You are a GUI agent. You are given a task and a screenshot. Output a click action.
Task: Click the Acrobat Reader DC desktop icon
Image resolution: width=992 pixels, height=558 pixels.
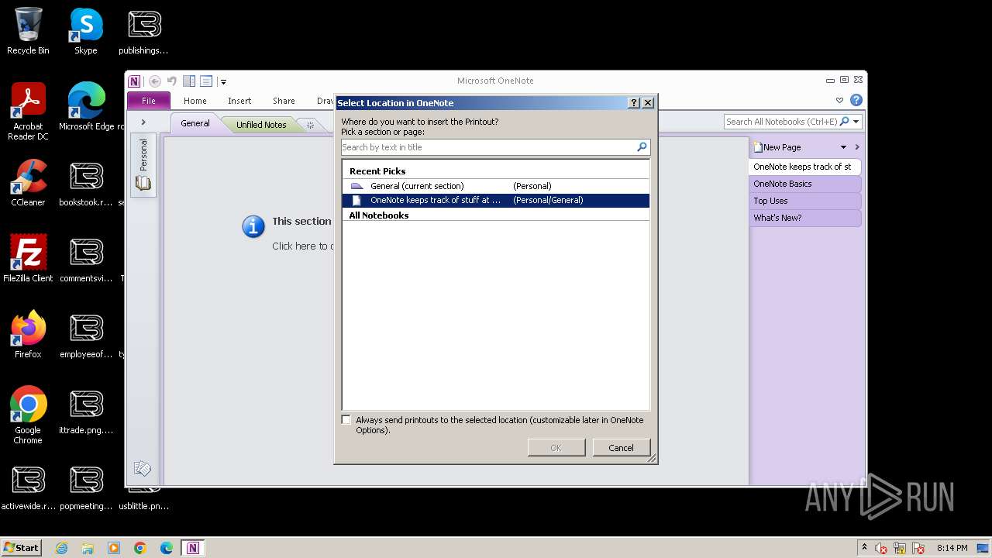(28, 112)
